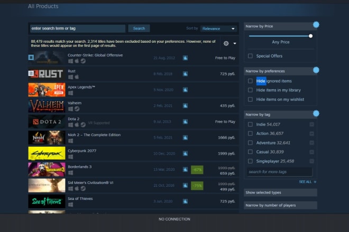349x232 pixels.
Task: Open the Sort by Relevance dropdown
Action: tap(218, 28)
